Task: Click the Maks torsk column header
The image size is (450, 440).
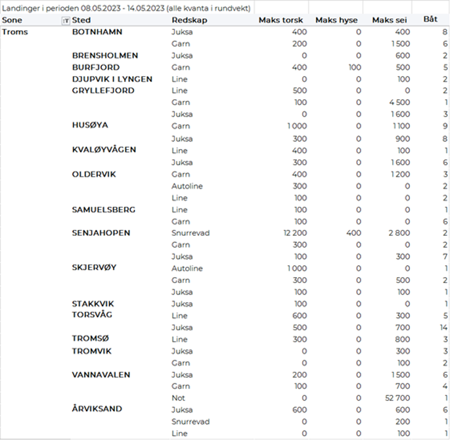Action: 281,20
